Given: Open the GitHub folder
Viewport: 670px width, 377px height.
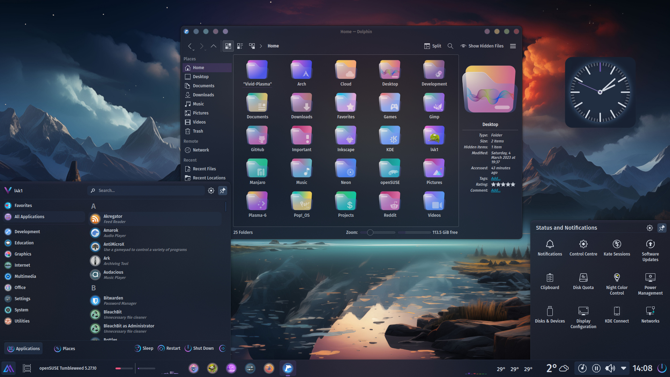Looking at the screenshot, I should click(x=258, y=139).
